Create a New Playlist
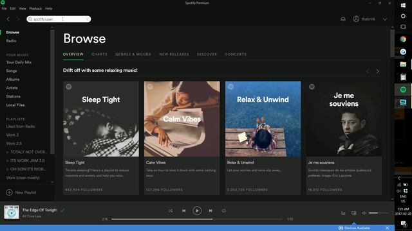 [21, 193]
